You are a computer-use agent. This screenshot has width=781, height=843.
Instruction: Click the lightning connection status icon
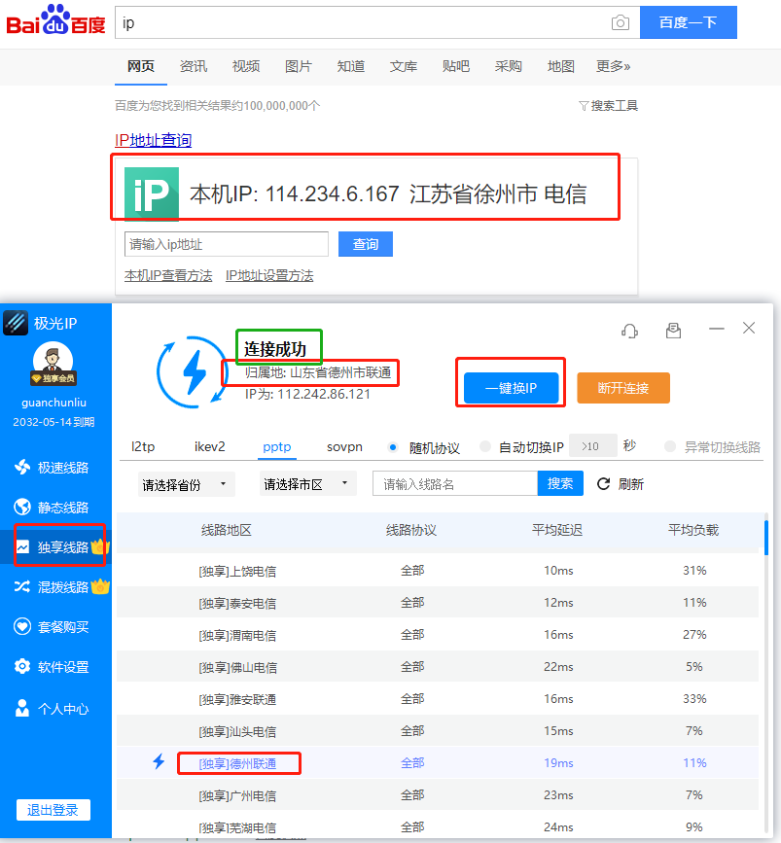pyautogui.click(x=192, y=371)
